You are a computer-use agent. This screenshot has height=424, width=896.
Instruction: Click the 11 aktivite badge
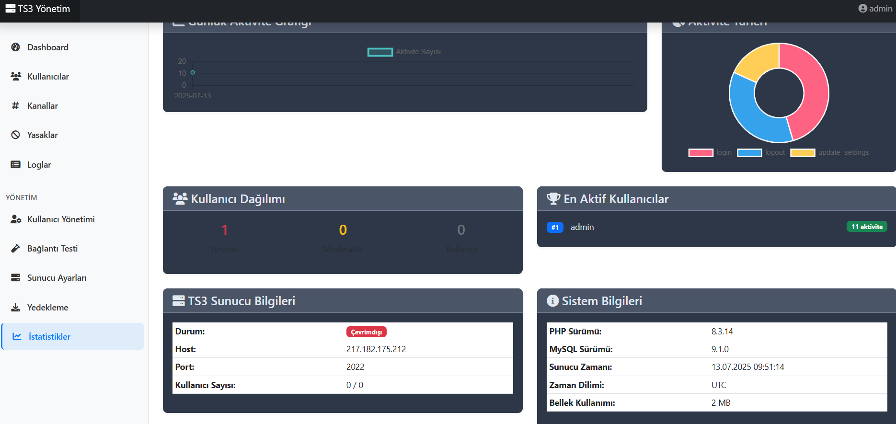(x=867, y=227)
